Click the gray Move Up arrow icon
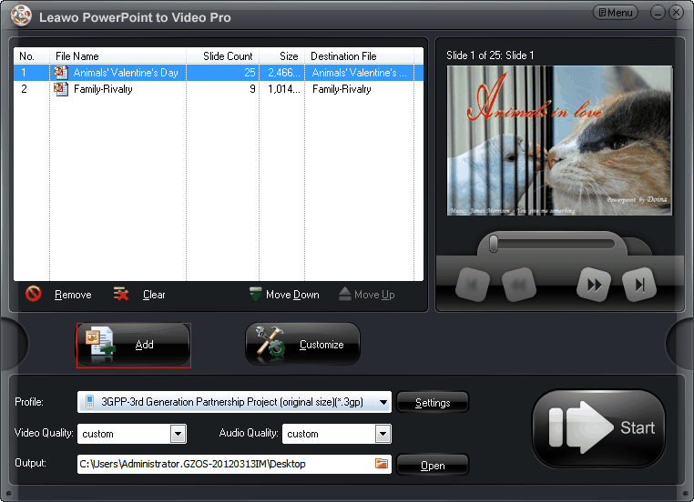 pos(345,294)
